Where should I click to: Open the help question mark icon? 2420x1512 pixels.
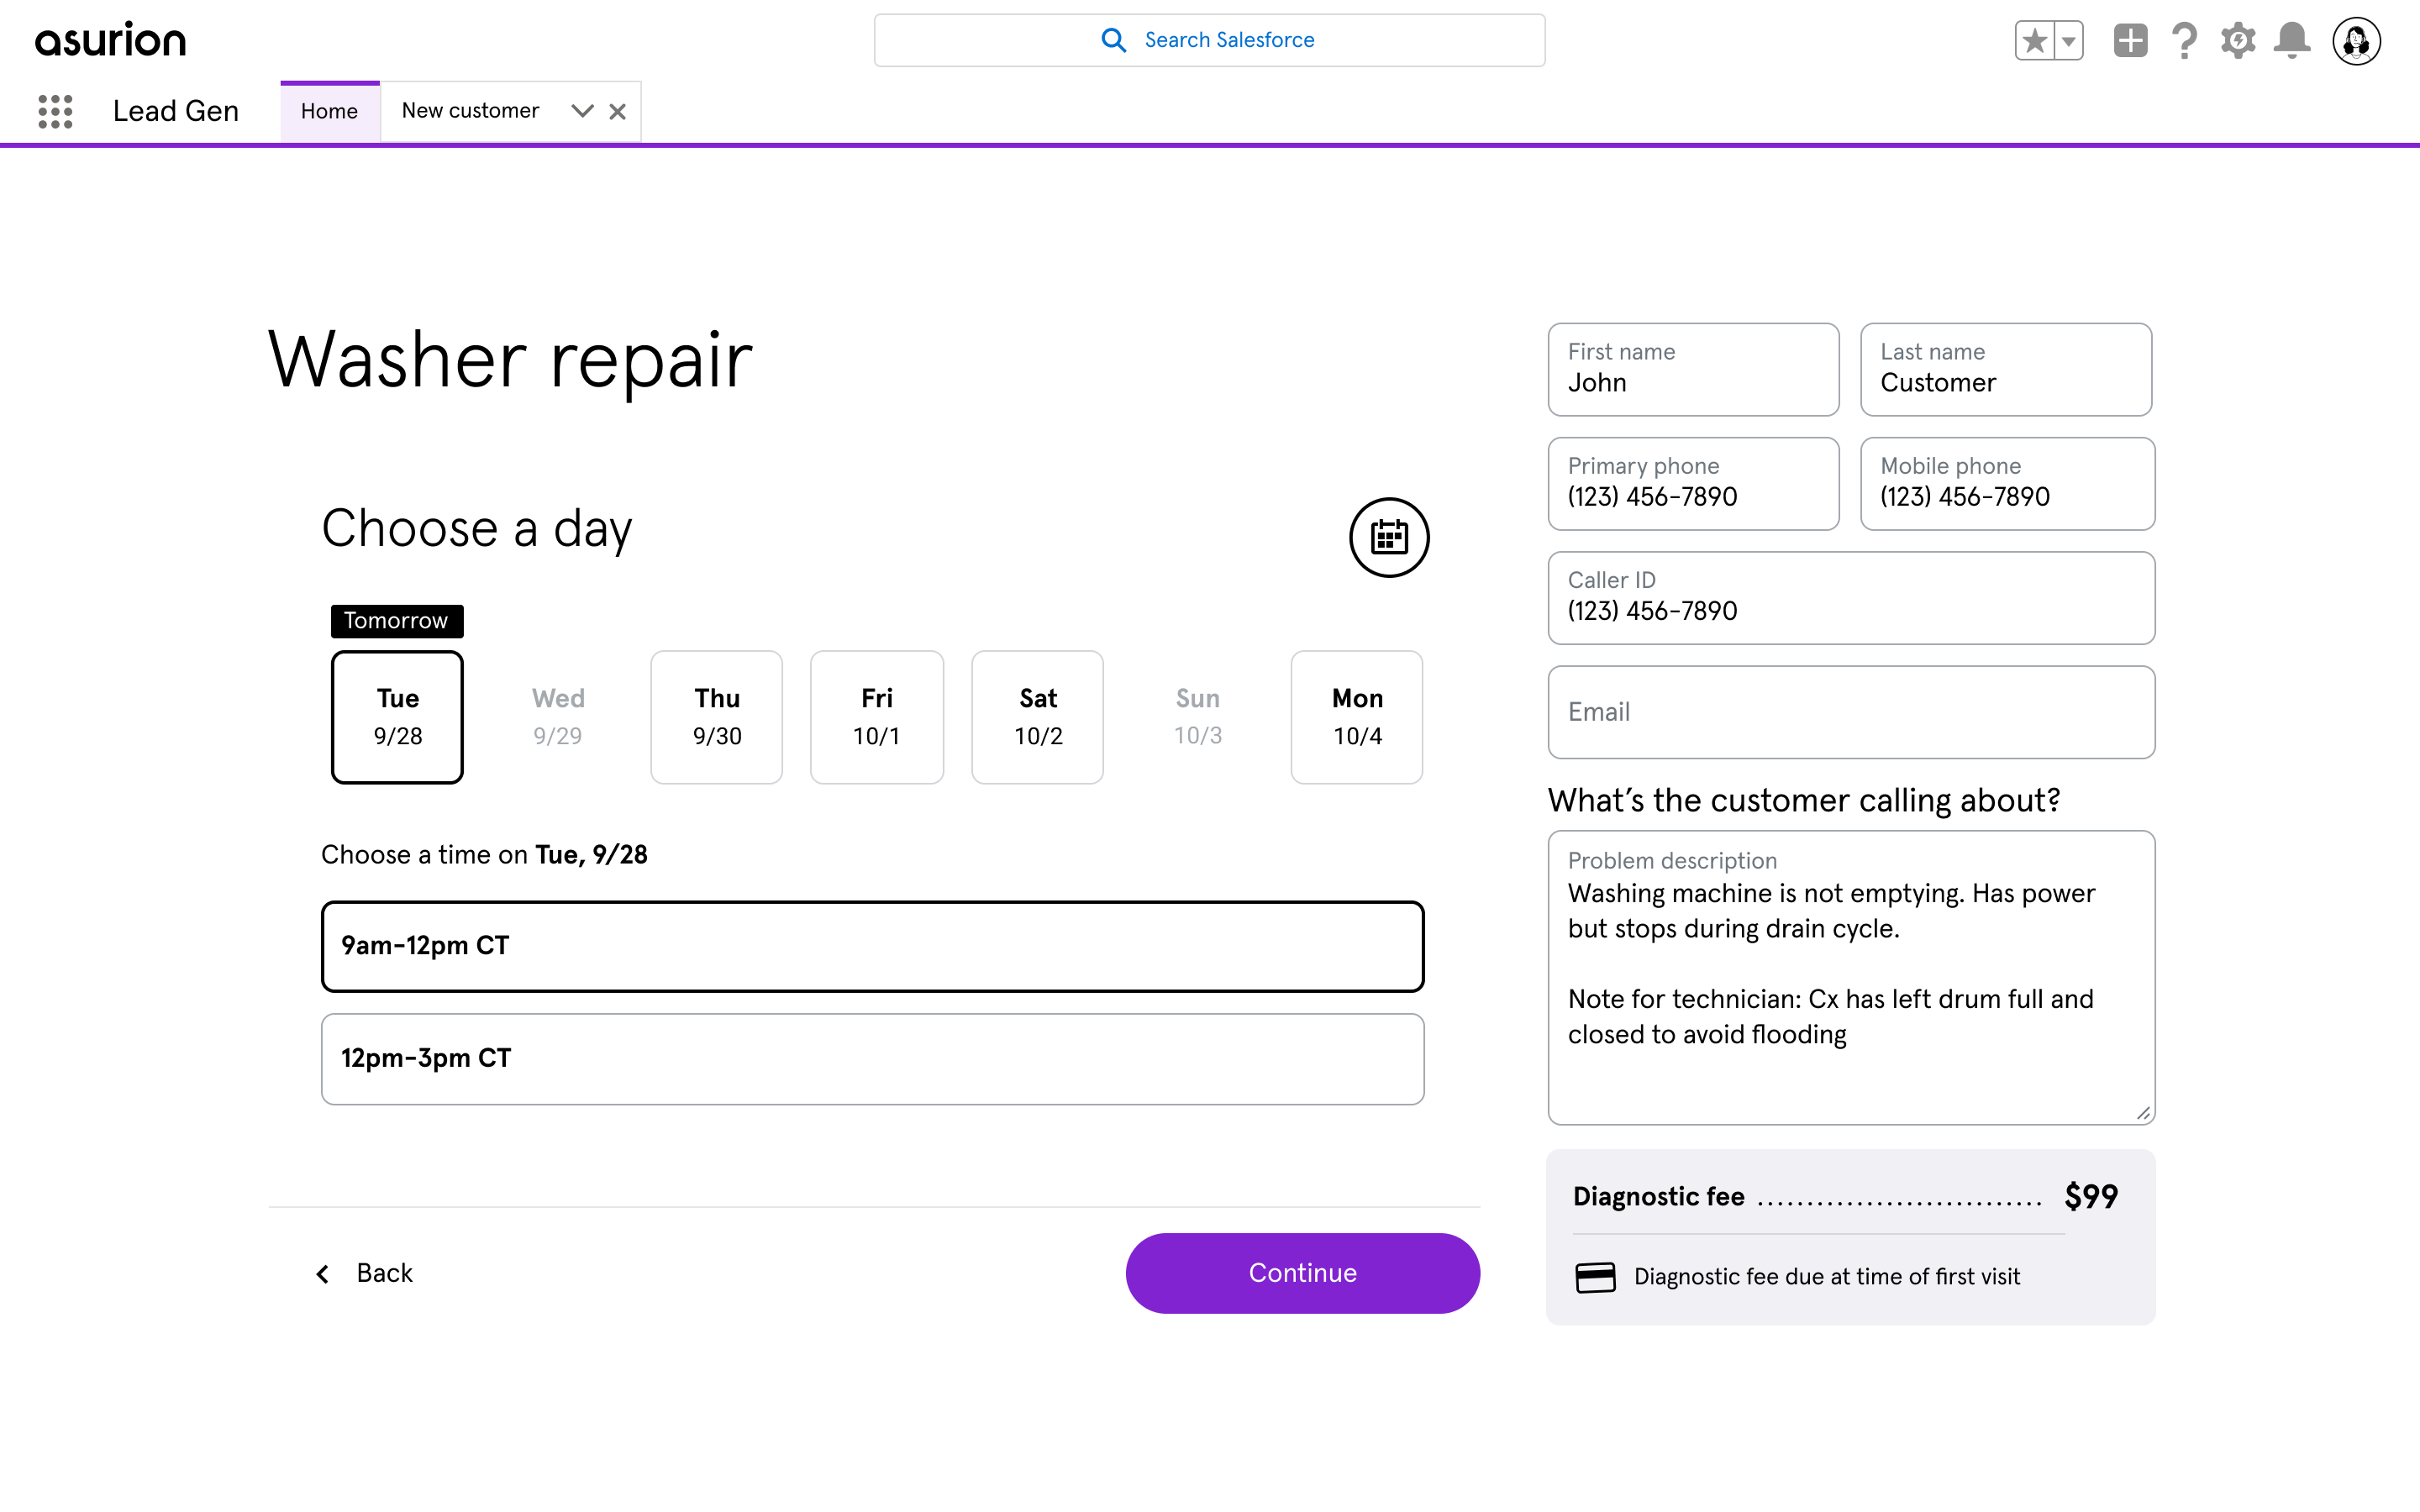pos(2184,41)
